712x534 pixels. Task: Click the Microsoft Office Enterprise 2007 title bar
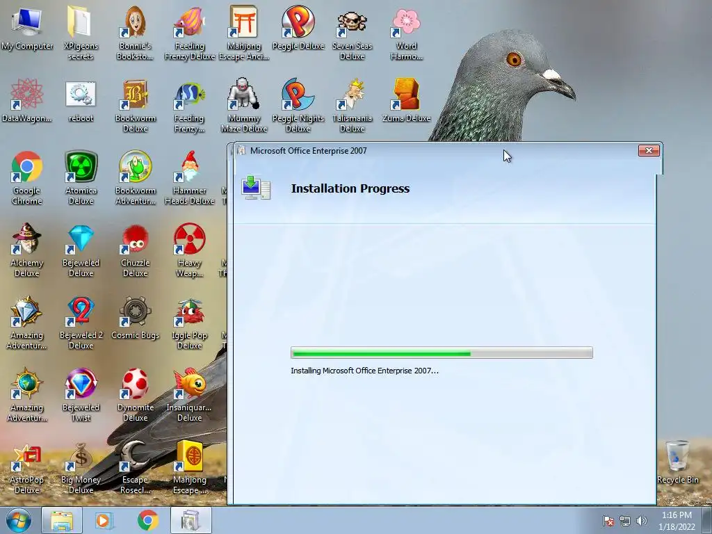coord(436,151)
